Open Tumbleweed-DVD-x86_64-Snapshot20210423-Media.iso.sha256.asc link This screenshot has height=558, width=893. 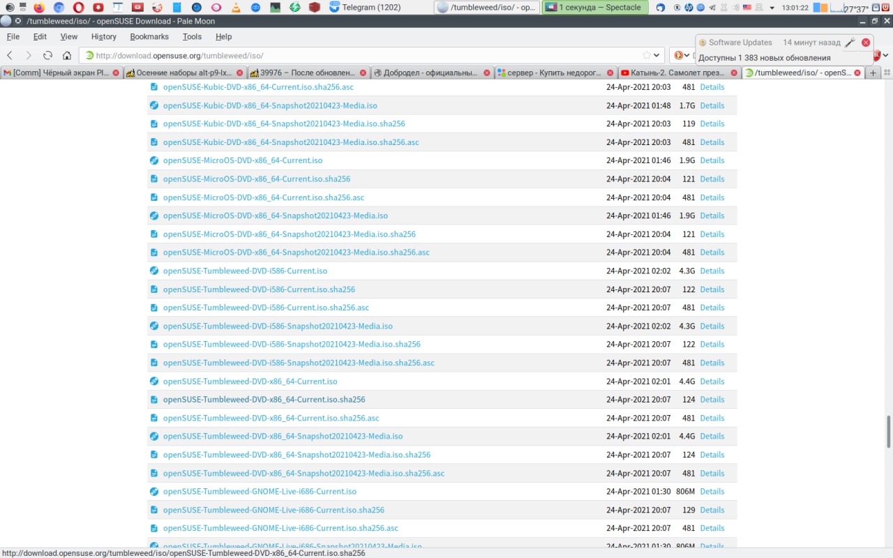click(x=303, y=473)
